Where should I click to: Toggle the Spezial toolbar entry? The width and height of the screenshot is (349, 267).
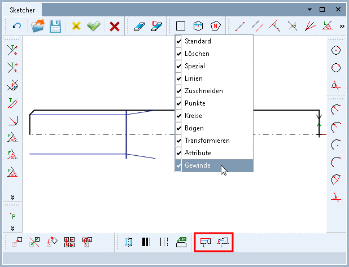click(214, 66)
